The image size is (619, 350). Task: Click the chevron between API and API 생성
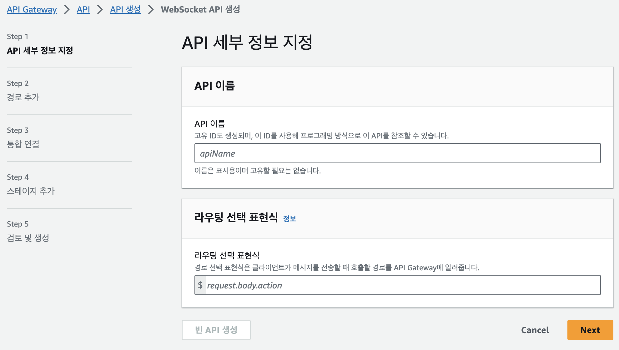(x=100, y=9)
